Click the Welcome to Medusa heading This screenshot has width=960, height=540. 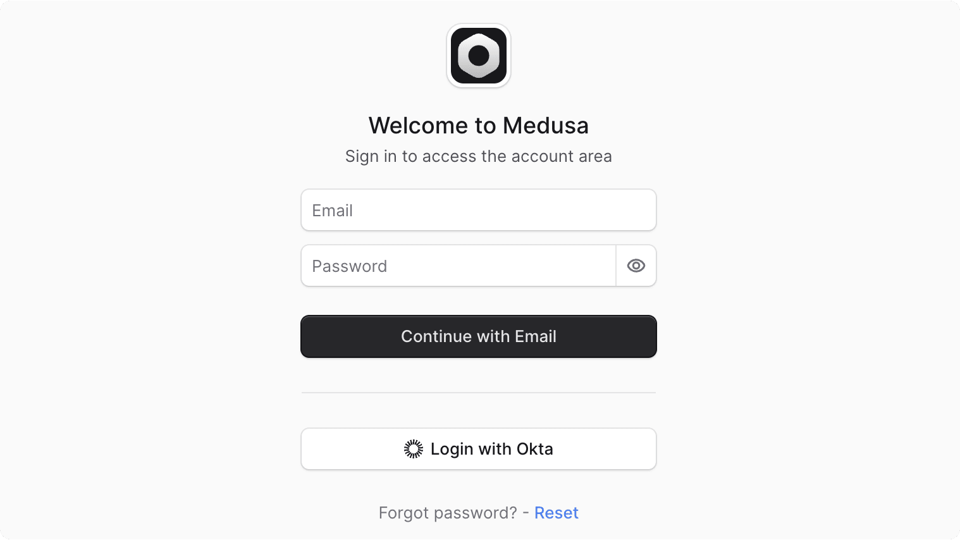(479, 125)
